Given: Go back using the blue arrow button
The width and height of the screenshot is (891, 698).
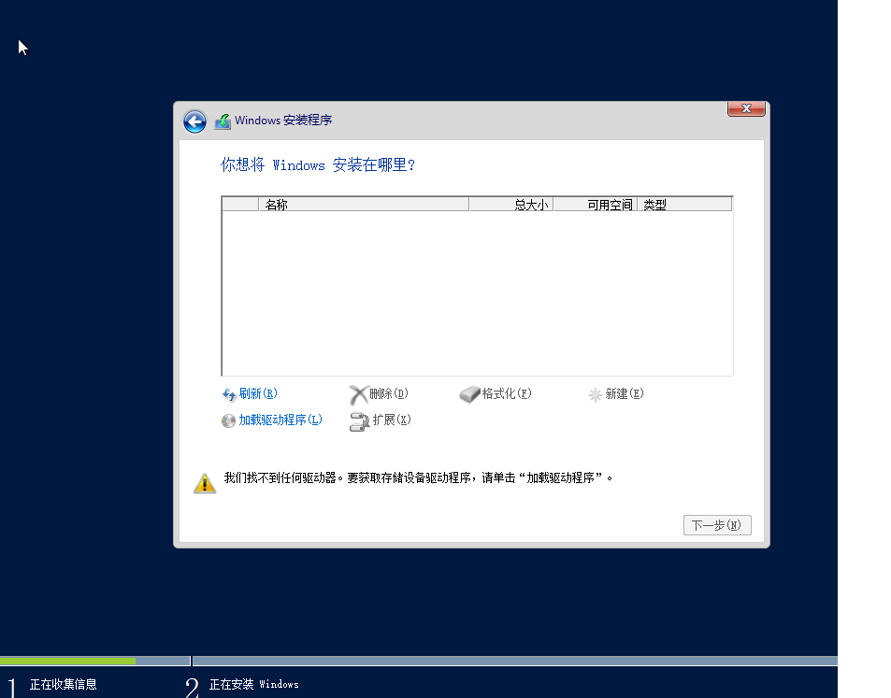Looking at the screenshot, I should (194, 121).
